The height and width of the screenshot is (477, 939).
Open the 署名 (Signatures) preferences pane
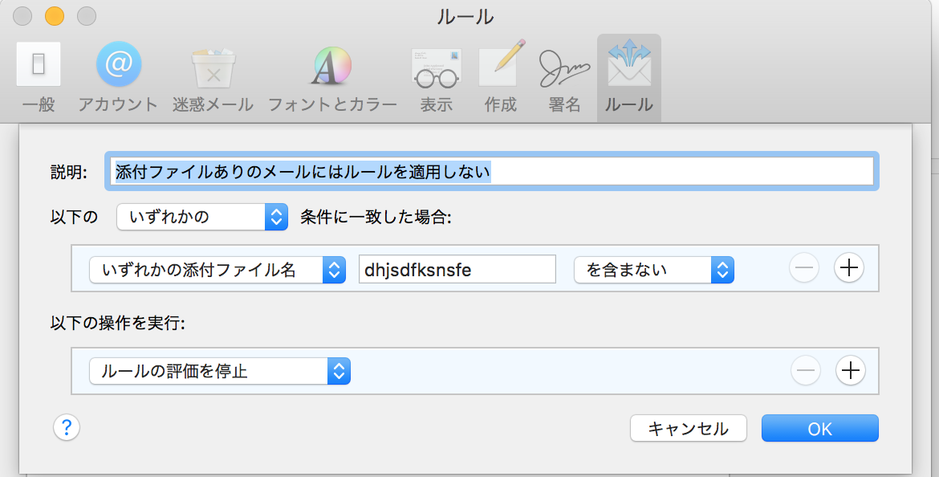point(565,77)
